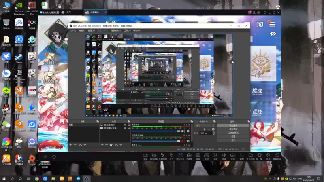324x182 pixels.
Task: Open the game hamburger menu icon
Action: [x=272, y=25]
